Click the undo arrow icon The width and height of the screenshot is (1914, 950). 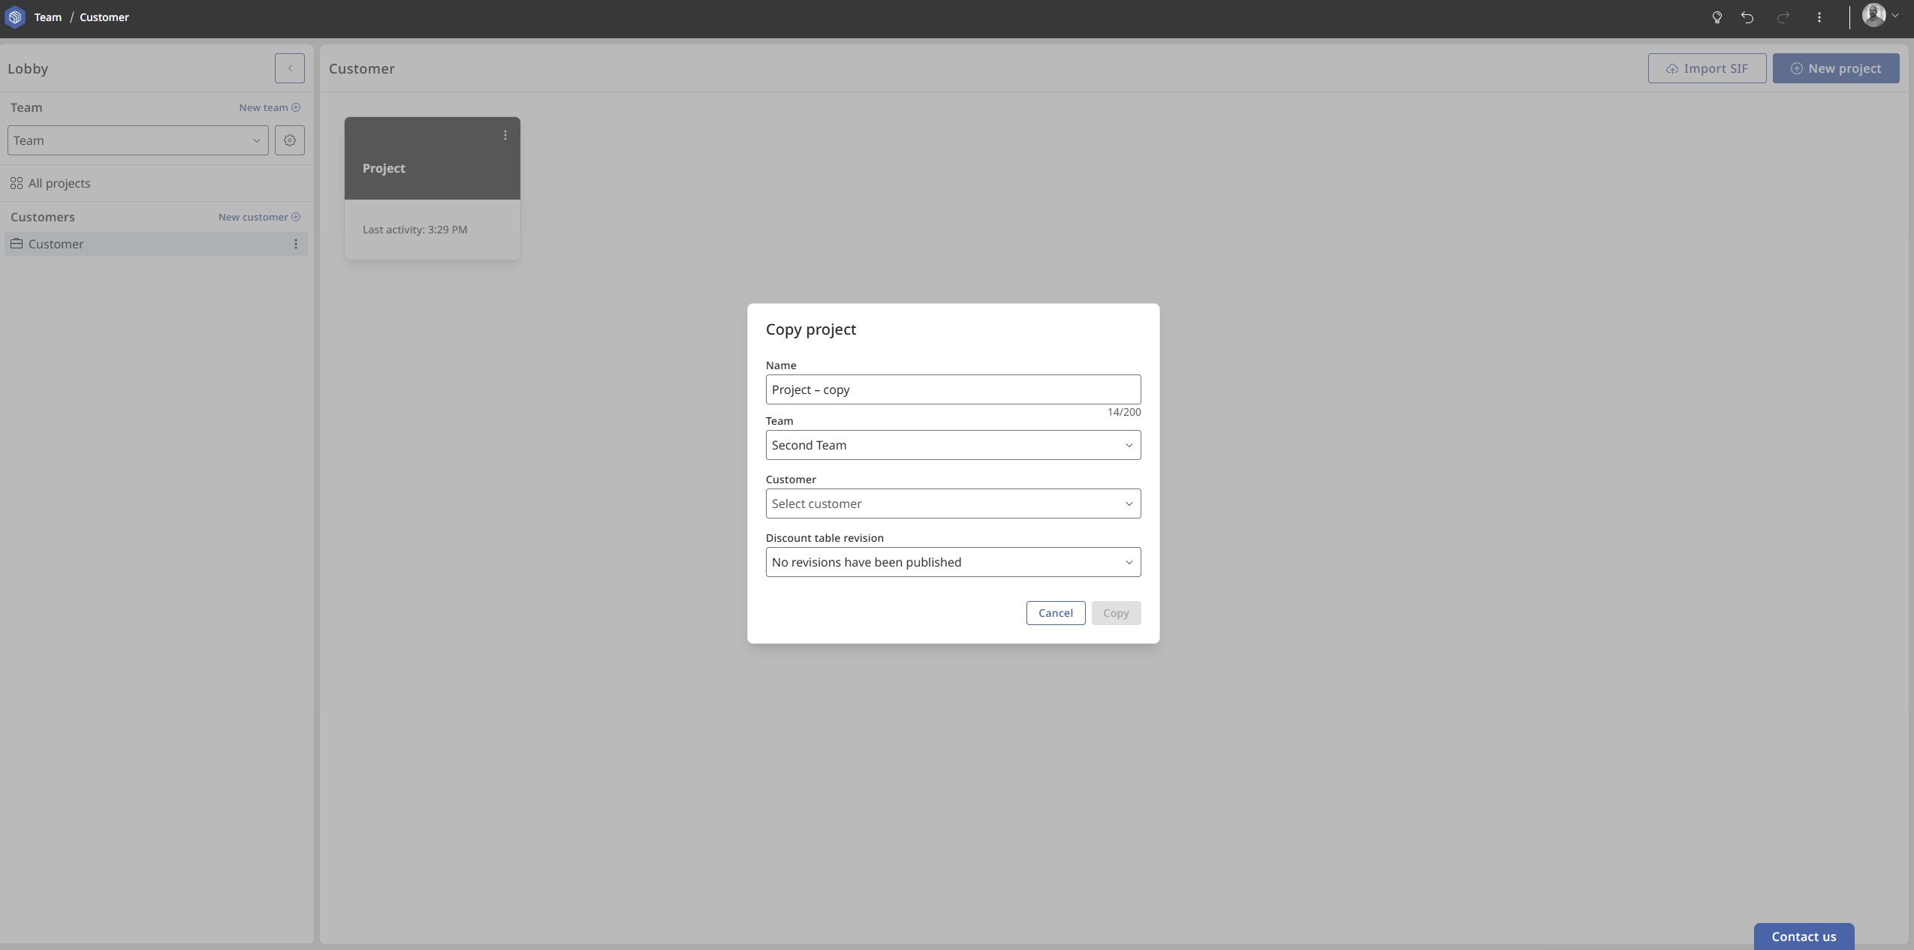pyautogui.click(x=1747, y=17)
